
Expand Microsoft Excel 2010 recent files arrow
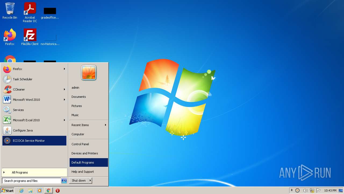(x=64, y=120)
